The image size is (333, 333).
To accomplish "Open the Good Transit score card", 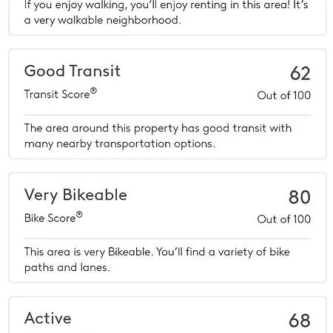I will (167, 104).
